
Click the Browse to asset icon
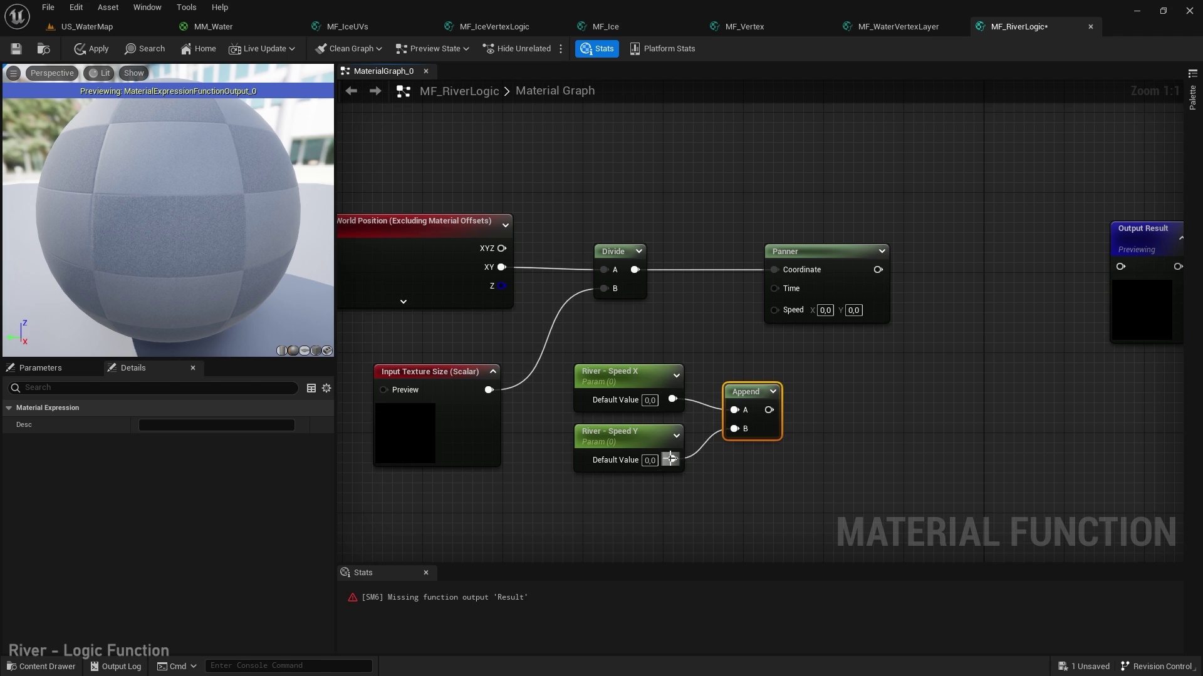(43, 49)
